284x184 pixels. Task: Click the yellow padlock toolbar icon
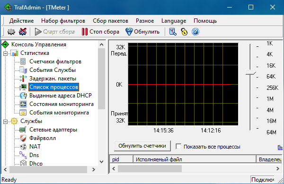point(184,32)
